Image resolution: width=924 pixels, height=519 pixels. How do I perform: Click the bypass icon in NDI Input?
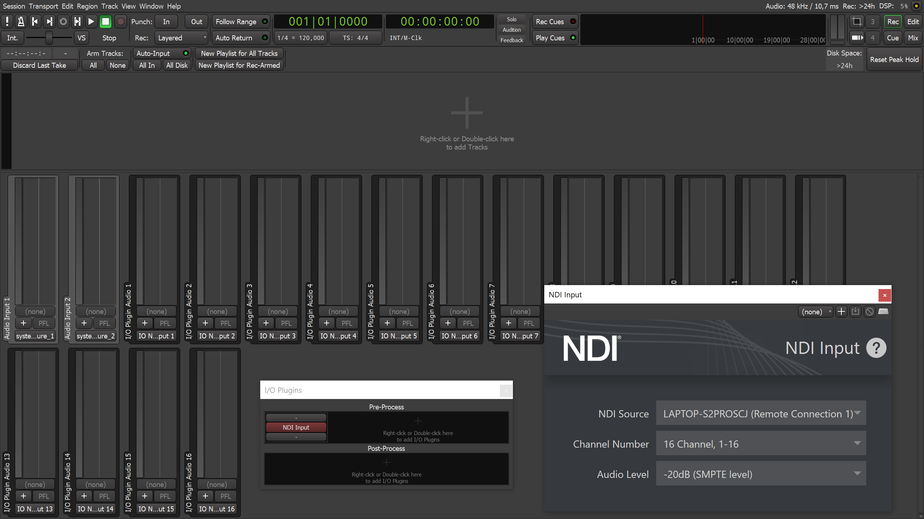click(x=869, y=312)
